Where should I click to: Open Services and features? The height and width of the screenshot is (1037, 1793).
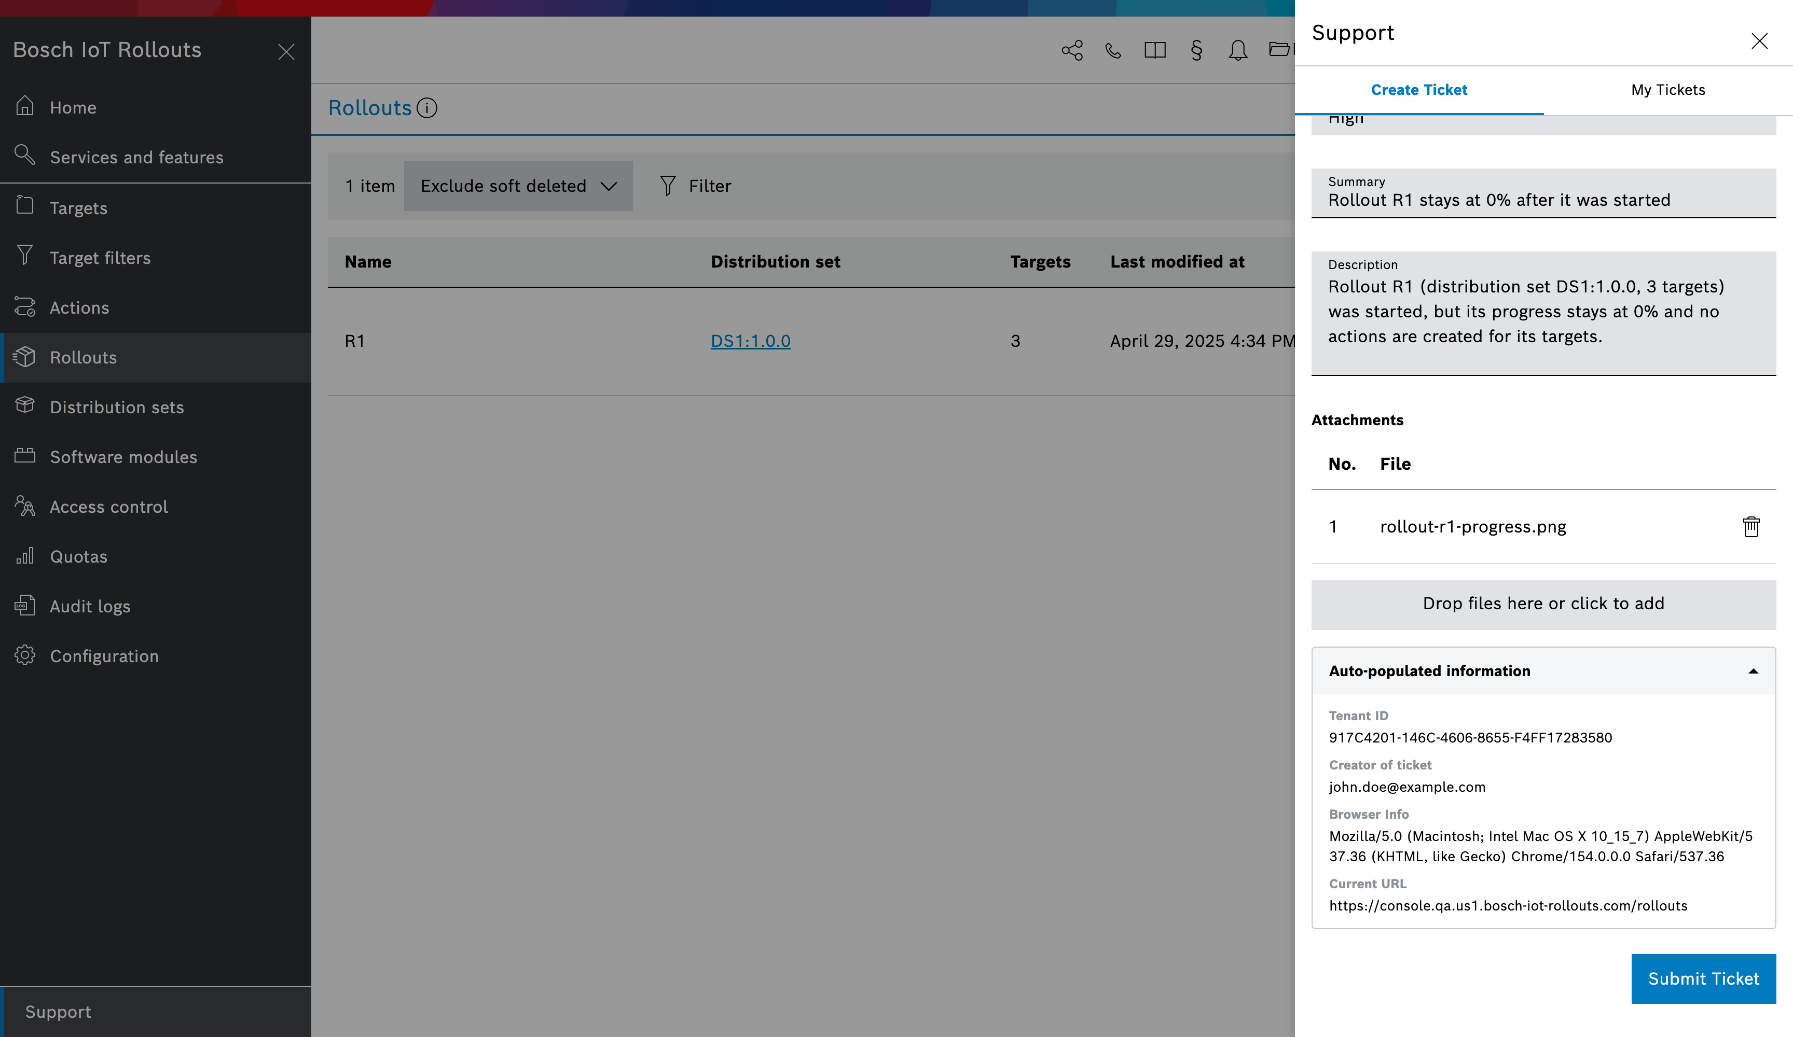(x=155, y=157)
